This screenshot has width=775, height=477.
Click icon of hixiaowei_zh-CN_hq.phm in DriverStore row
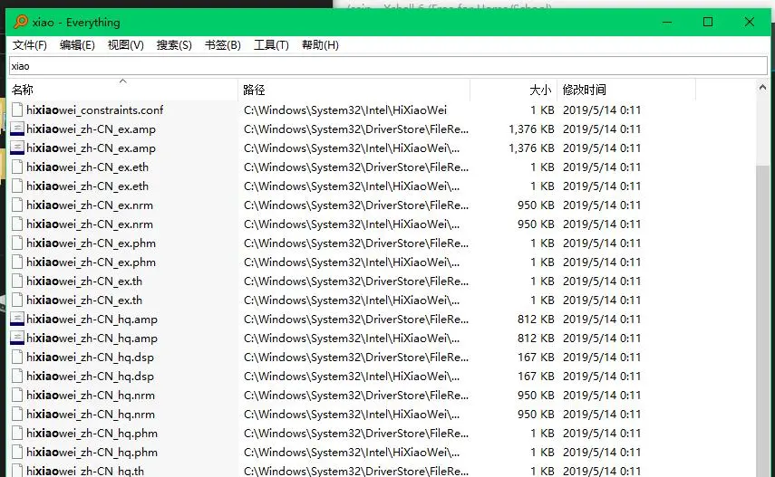(17, 433)
